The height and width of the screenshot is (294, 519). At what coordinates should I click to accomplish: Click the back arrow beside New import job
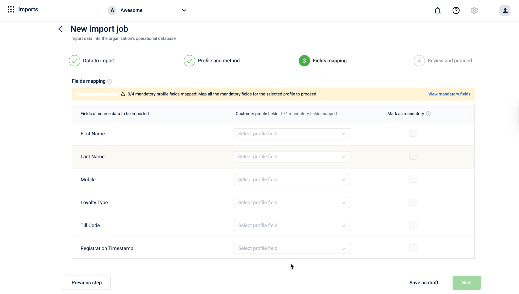[61, 29]
